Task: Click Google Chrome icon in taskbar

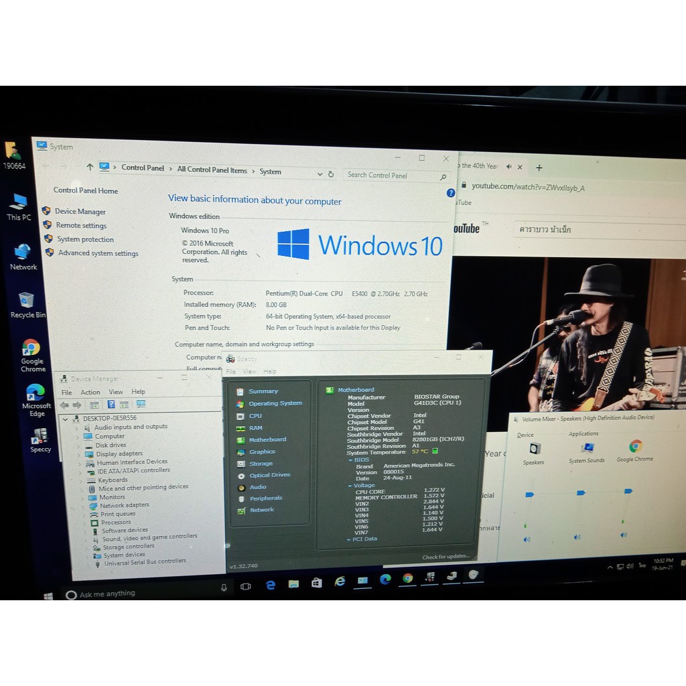Action: (407, 579)
